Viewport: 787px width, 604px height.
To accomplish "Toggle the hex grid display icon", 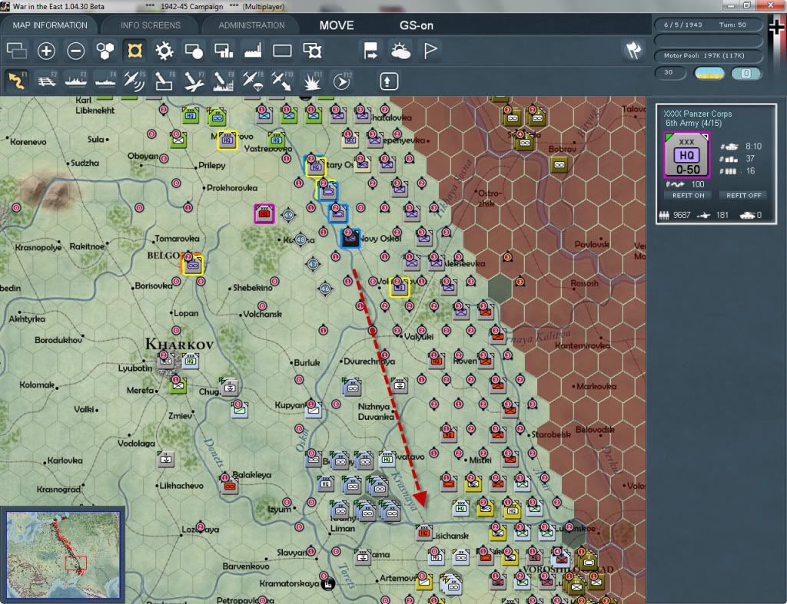I will (105, 51).
